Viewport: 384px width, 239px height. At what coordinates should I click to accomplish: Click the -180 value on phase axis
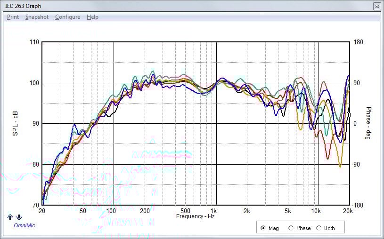coord(358,205)
